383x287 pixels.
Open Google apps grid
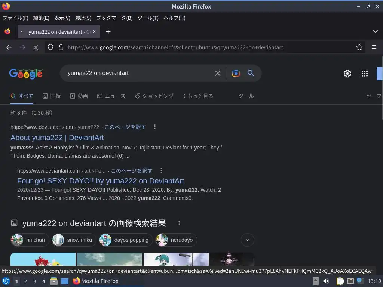click(364, 74)
